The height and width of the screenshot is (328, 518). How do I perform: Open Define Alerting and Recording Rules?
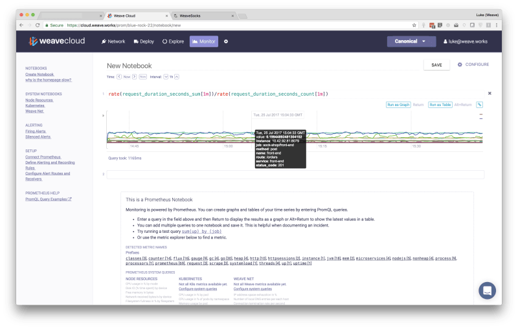[50, 166]
